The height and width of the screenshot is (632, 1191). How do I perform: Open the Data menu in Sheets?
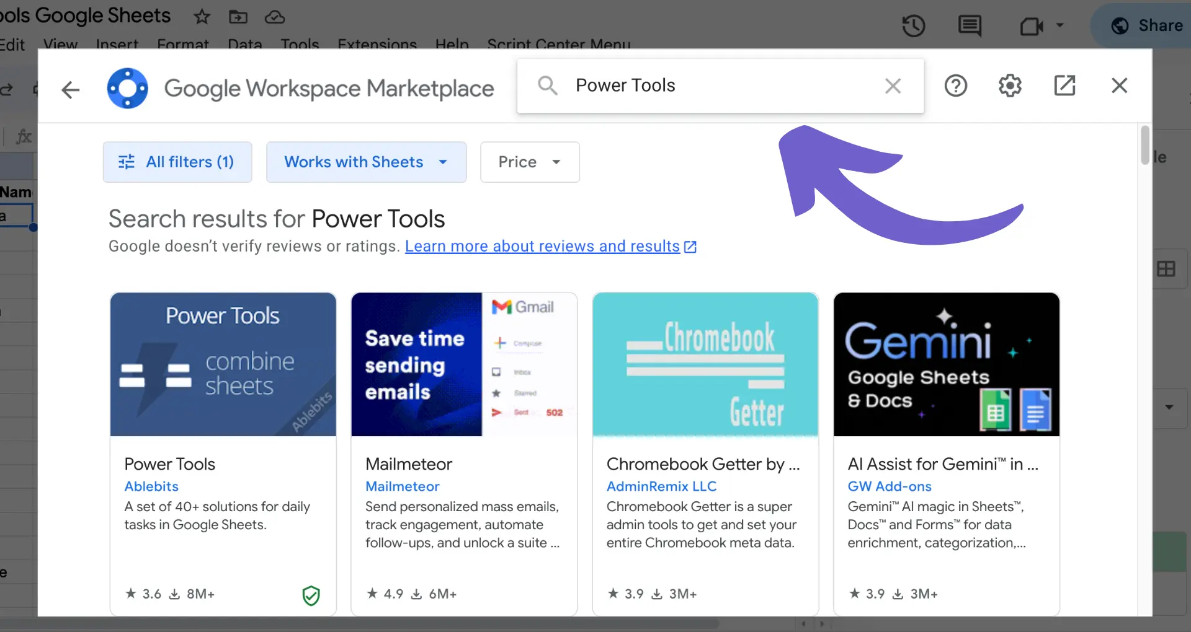pyautogui.click(x=245, y=45)
